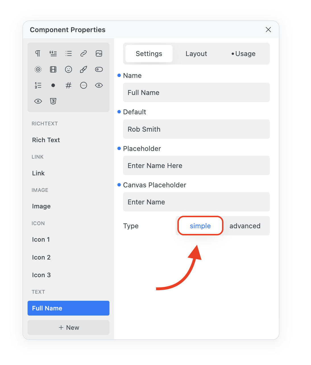Click the + New button
The width and height of the screenshot is (311, 365).
(69, 327)
